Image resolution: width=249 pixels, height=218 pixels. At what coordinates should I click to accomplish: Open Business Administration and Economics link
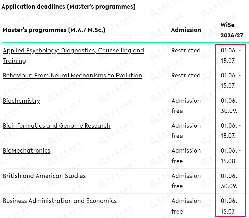[60, 201]
